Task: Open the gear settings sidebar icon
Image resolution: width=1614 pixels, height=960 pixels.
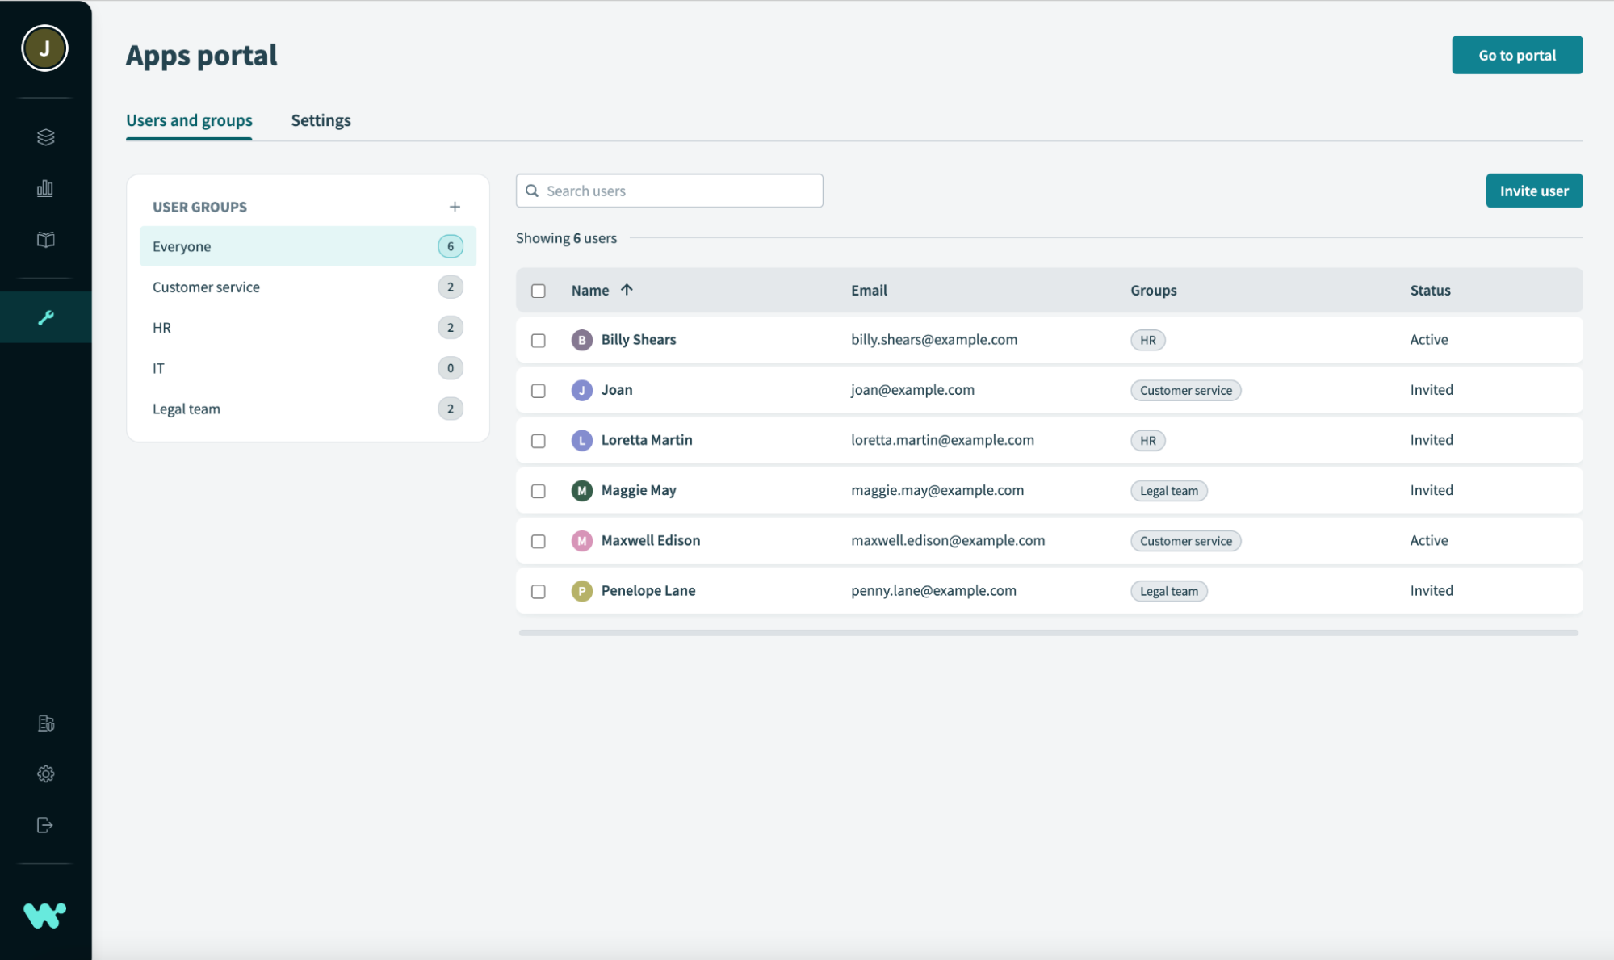Action: 45,773
